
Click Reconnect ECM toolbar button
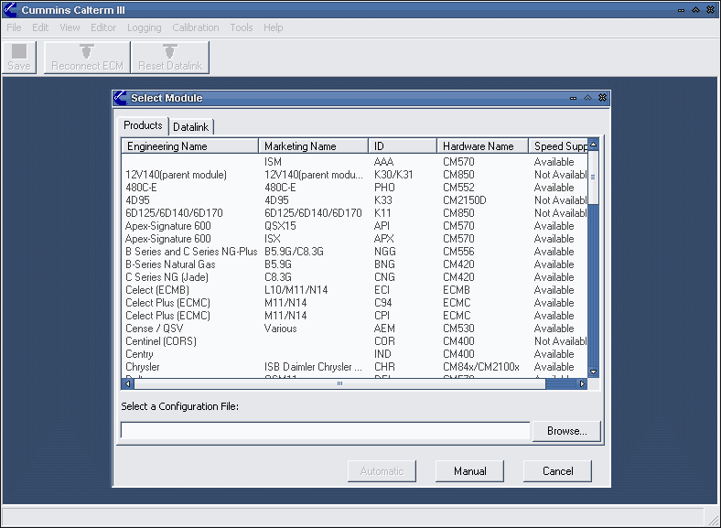tap(87, 57)
